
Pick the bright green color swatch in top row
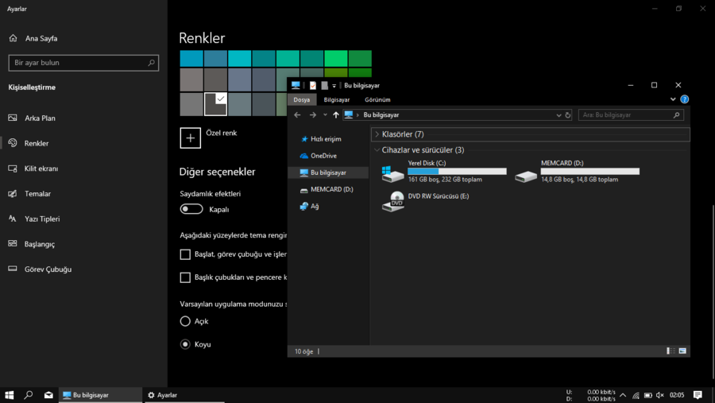click(x=336, y=58)
